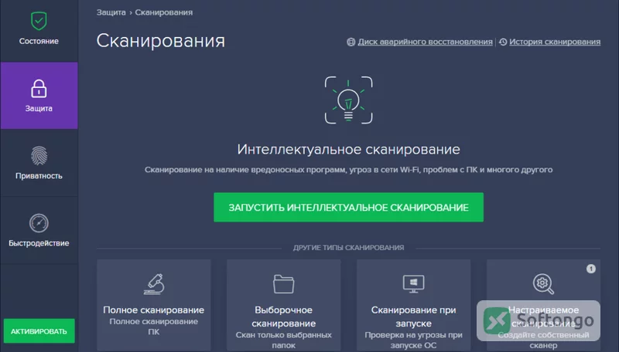The image size is (619, 352).
Task: Click ДРУГИЕ ТИПЫ СКАНИРОВАНИЯ section label
Action: click(349, 248)
